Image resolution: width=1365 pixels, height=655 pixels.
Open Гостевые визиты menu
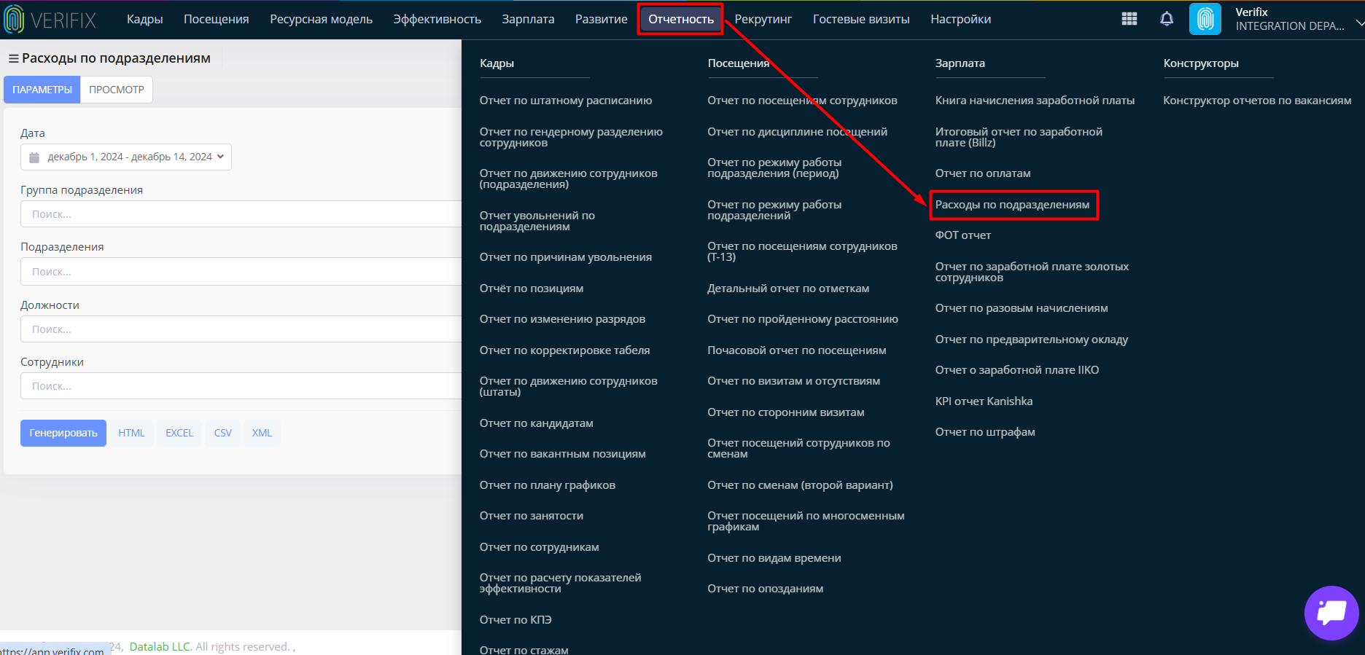coord(861,19)
